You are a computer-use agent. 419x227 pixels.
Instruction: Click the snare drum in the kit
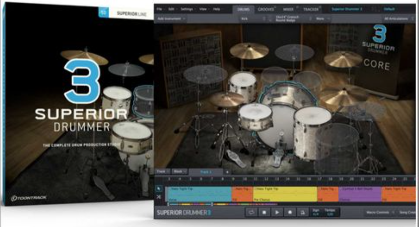[255, 117]
